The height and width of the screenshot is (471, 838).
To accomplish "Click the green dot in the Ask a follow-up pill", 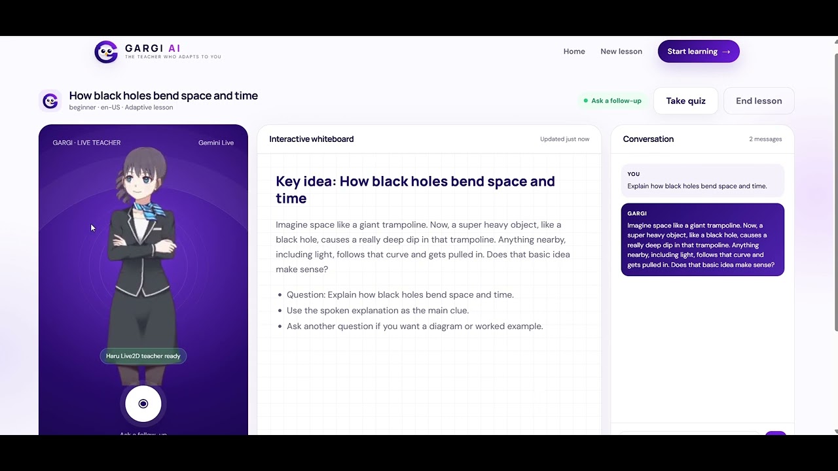I will click(x=586, y=101).
